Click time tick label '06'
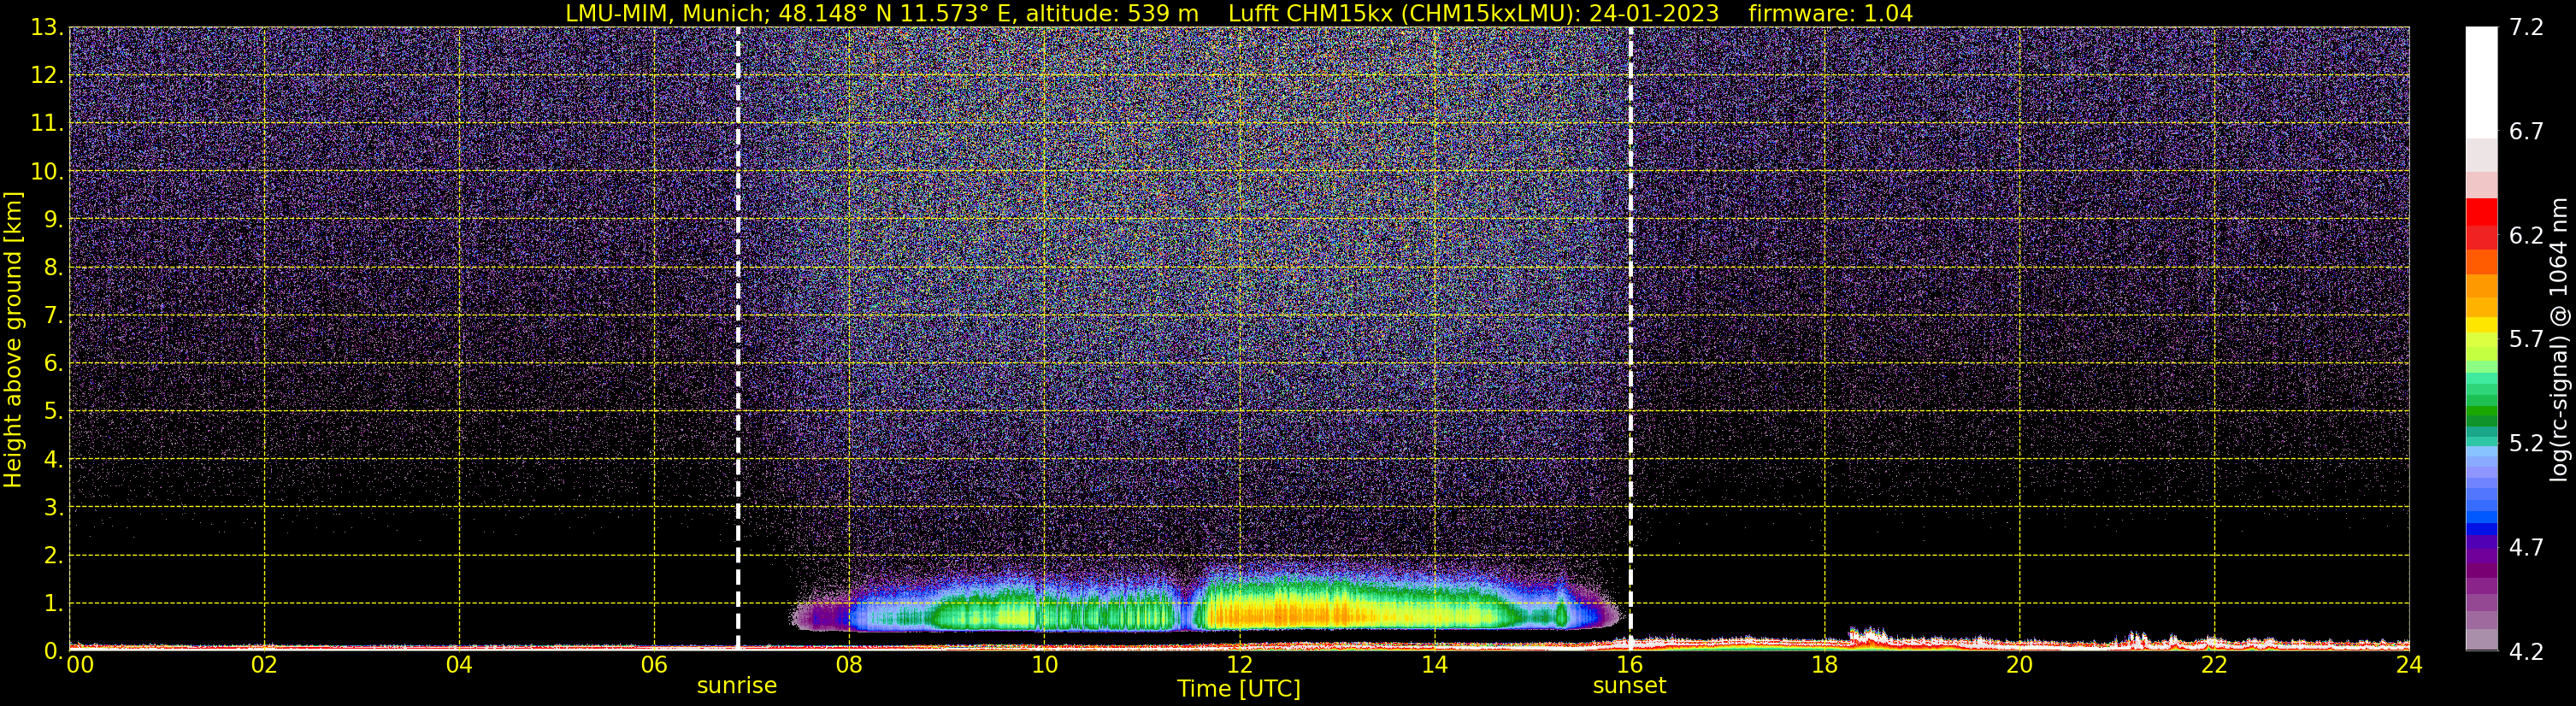The image size is (2576, 706). pyautogui.click(x=654, y=665)
